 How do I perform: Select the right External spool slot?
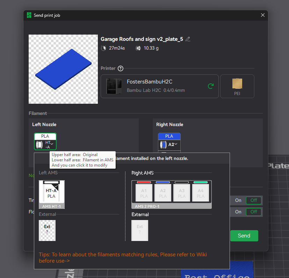pos(140,231)
